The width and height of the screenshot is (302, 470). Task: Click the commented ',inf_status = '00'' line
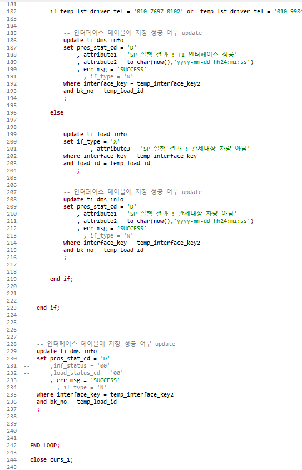pyautogui.click(x=80, y=365)
